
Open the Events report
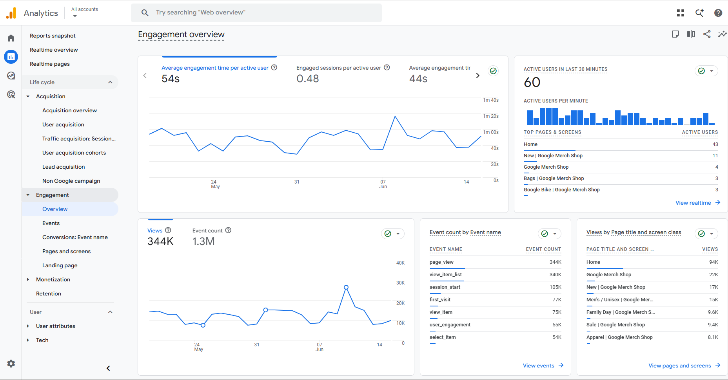[x=51, y=223]
